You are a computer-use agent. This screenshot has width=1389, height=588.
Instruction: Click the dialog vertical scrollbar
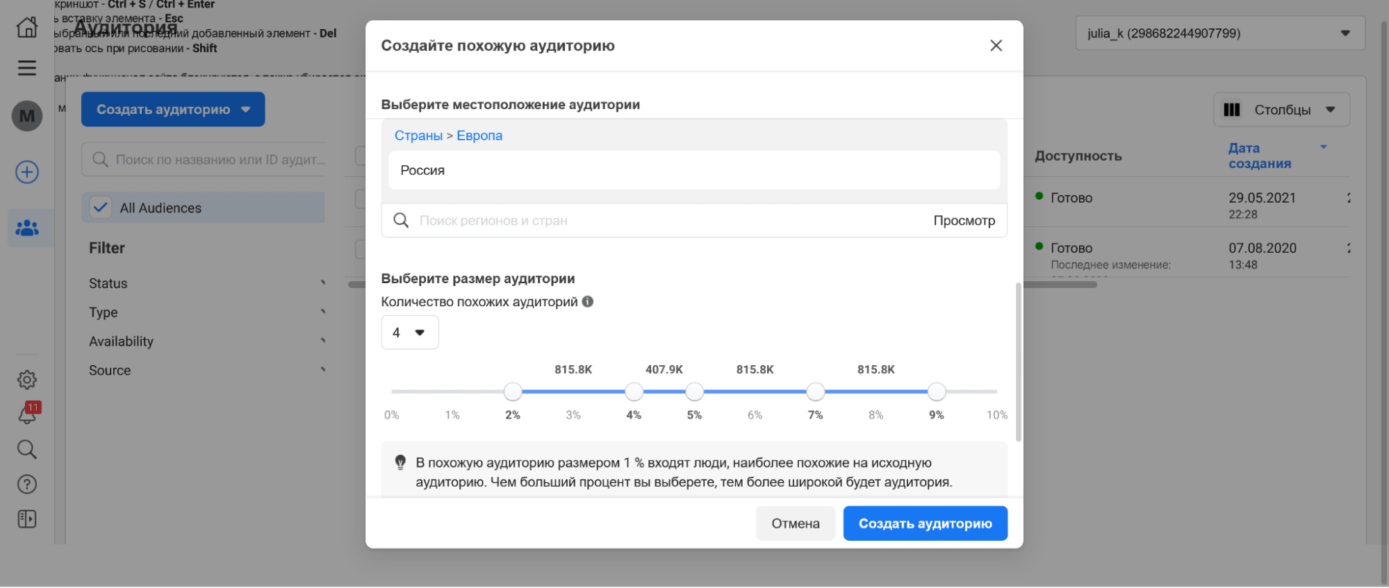tap(1019, 362)
